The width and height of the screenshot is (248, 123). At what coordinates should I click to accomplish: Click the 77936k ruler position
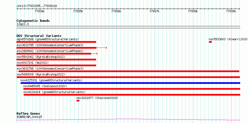point(116,11)
